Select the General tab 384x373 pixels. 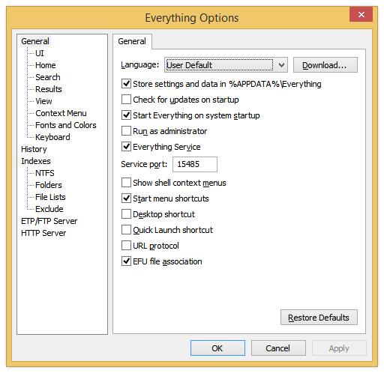pyautogui.click(x=132, y=41)
